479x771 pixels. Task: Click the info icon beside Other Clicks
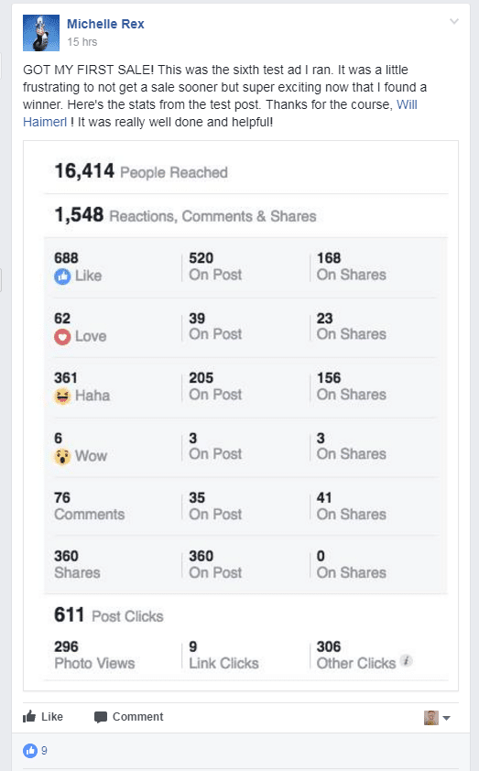tap(407, 661)
